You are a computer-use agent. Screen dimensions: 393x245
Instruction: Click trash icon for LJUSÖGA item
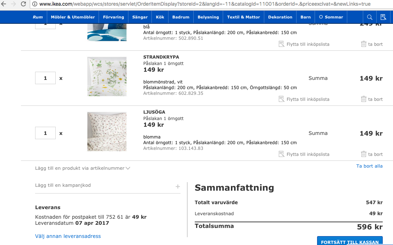tap(364, 154)
